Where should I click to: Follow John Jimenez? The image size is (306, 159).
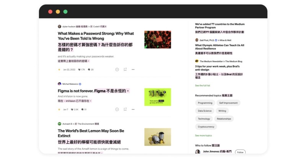click(240, 152)
